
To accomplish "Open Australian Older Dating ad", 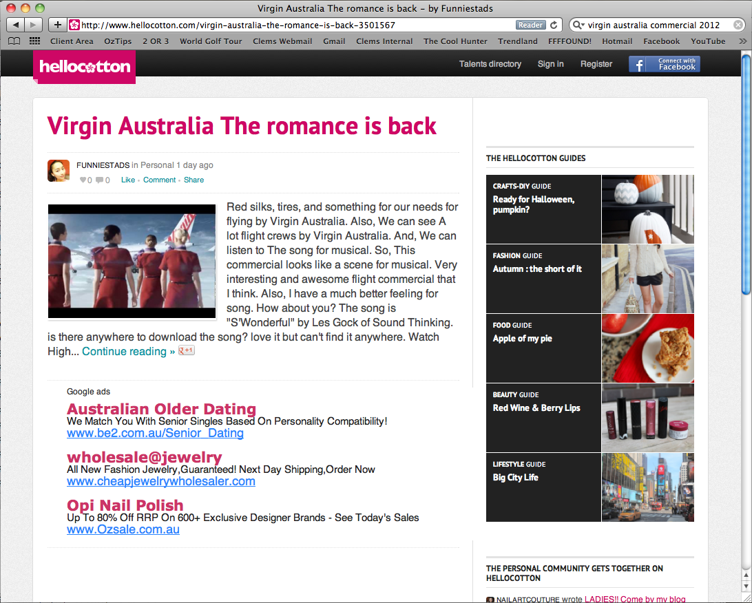I will tap(161, 409).
